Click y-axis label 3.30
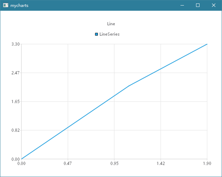 [15, 44]
